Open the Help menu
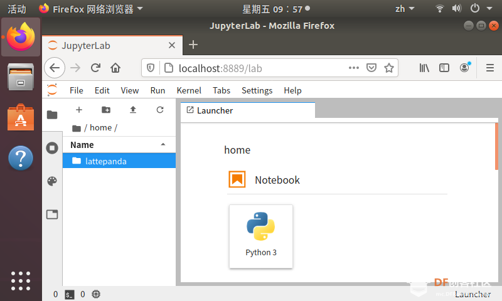 292,90
